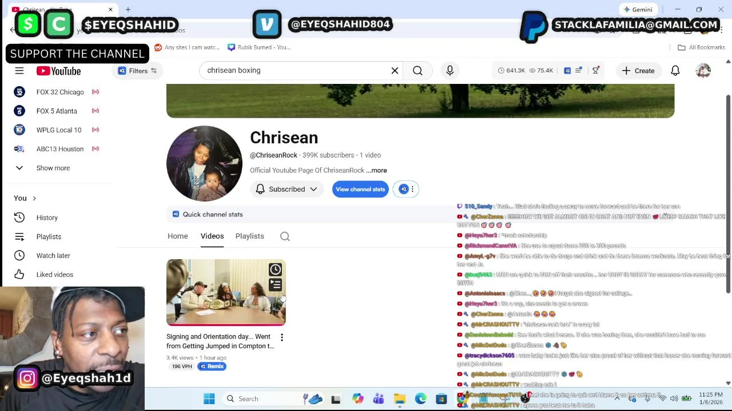Image resolution: width=732 pixels, height=411 pixels.
Task: Search within channel magnifier icon
Action: 285,236
